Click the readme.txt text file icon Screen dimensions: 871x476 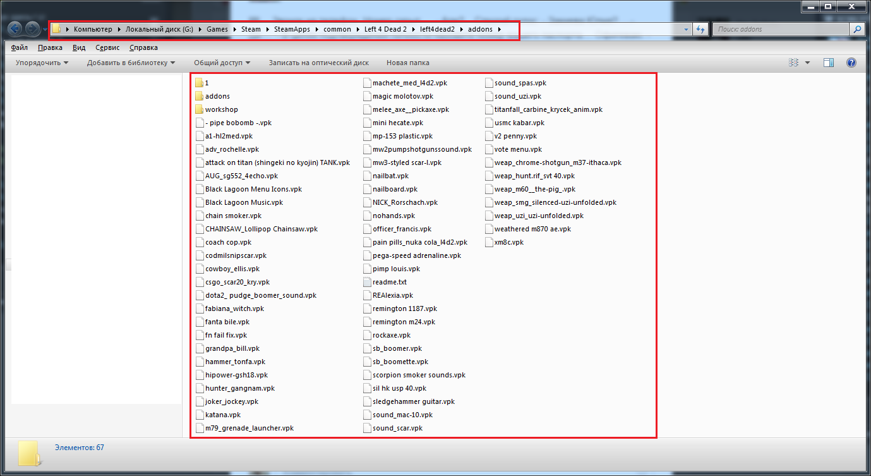(367, 282)
